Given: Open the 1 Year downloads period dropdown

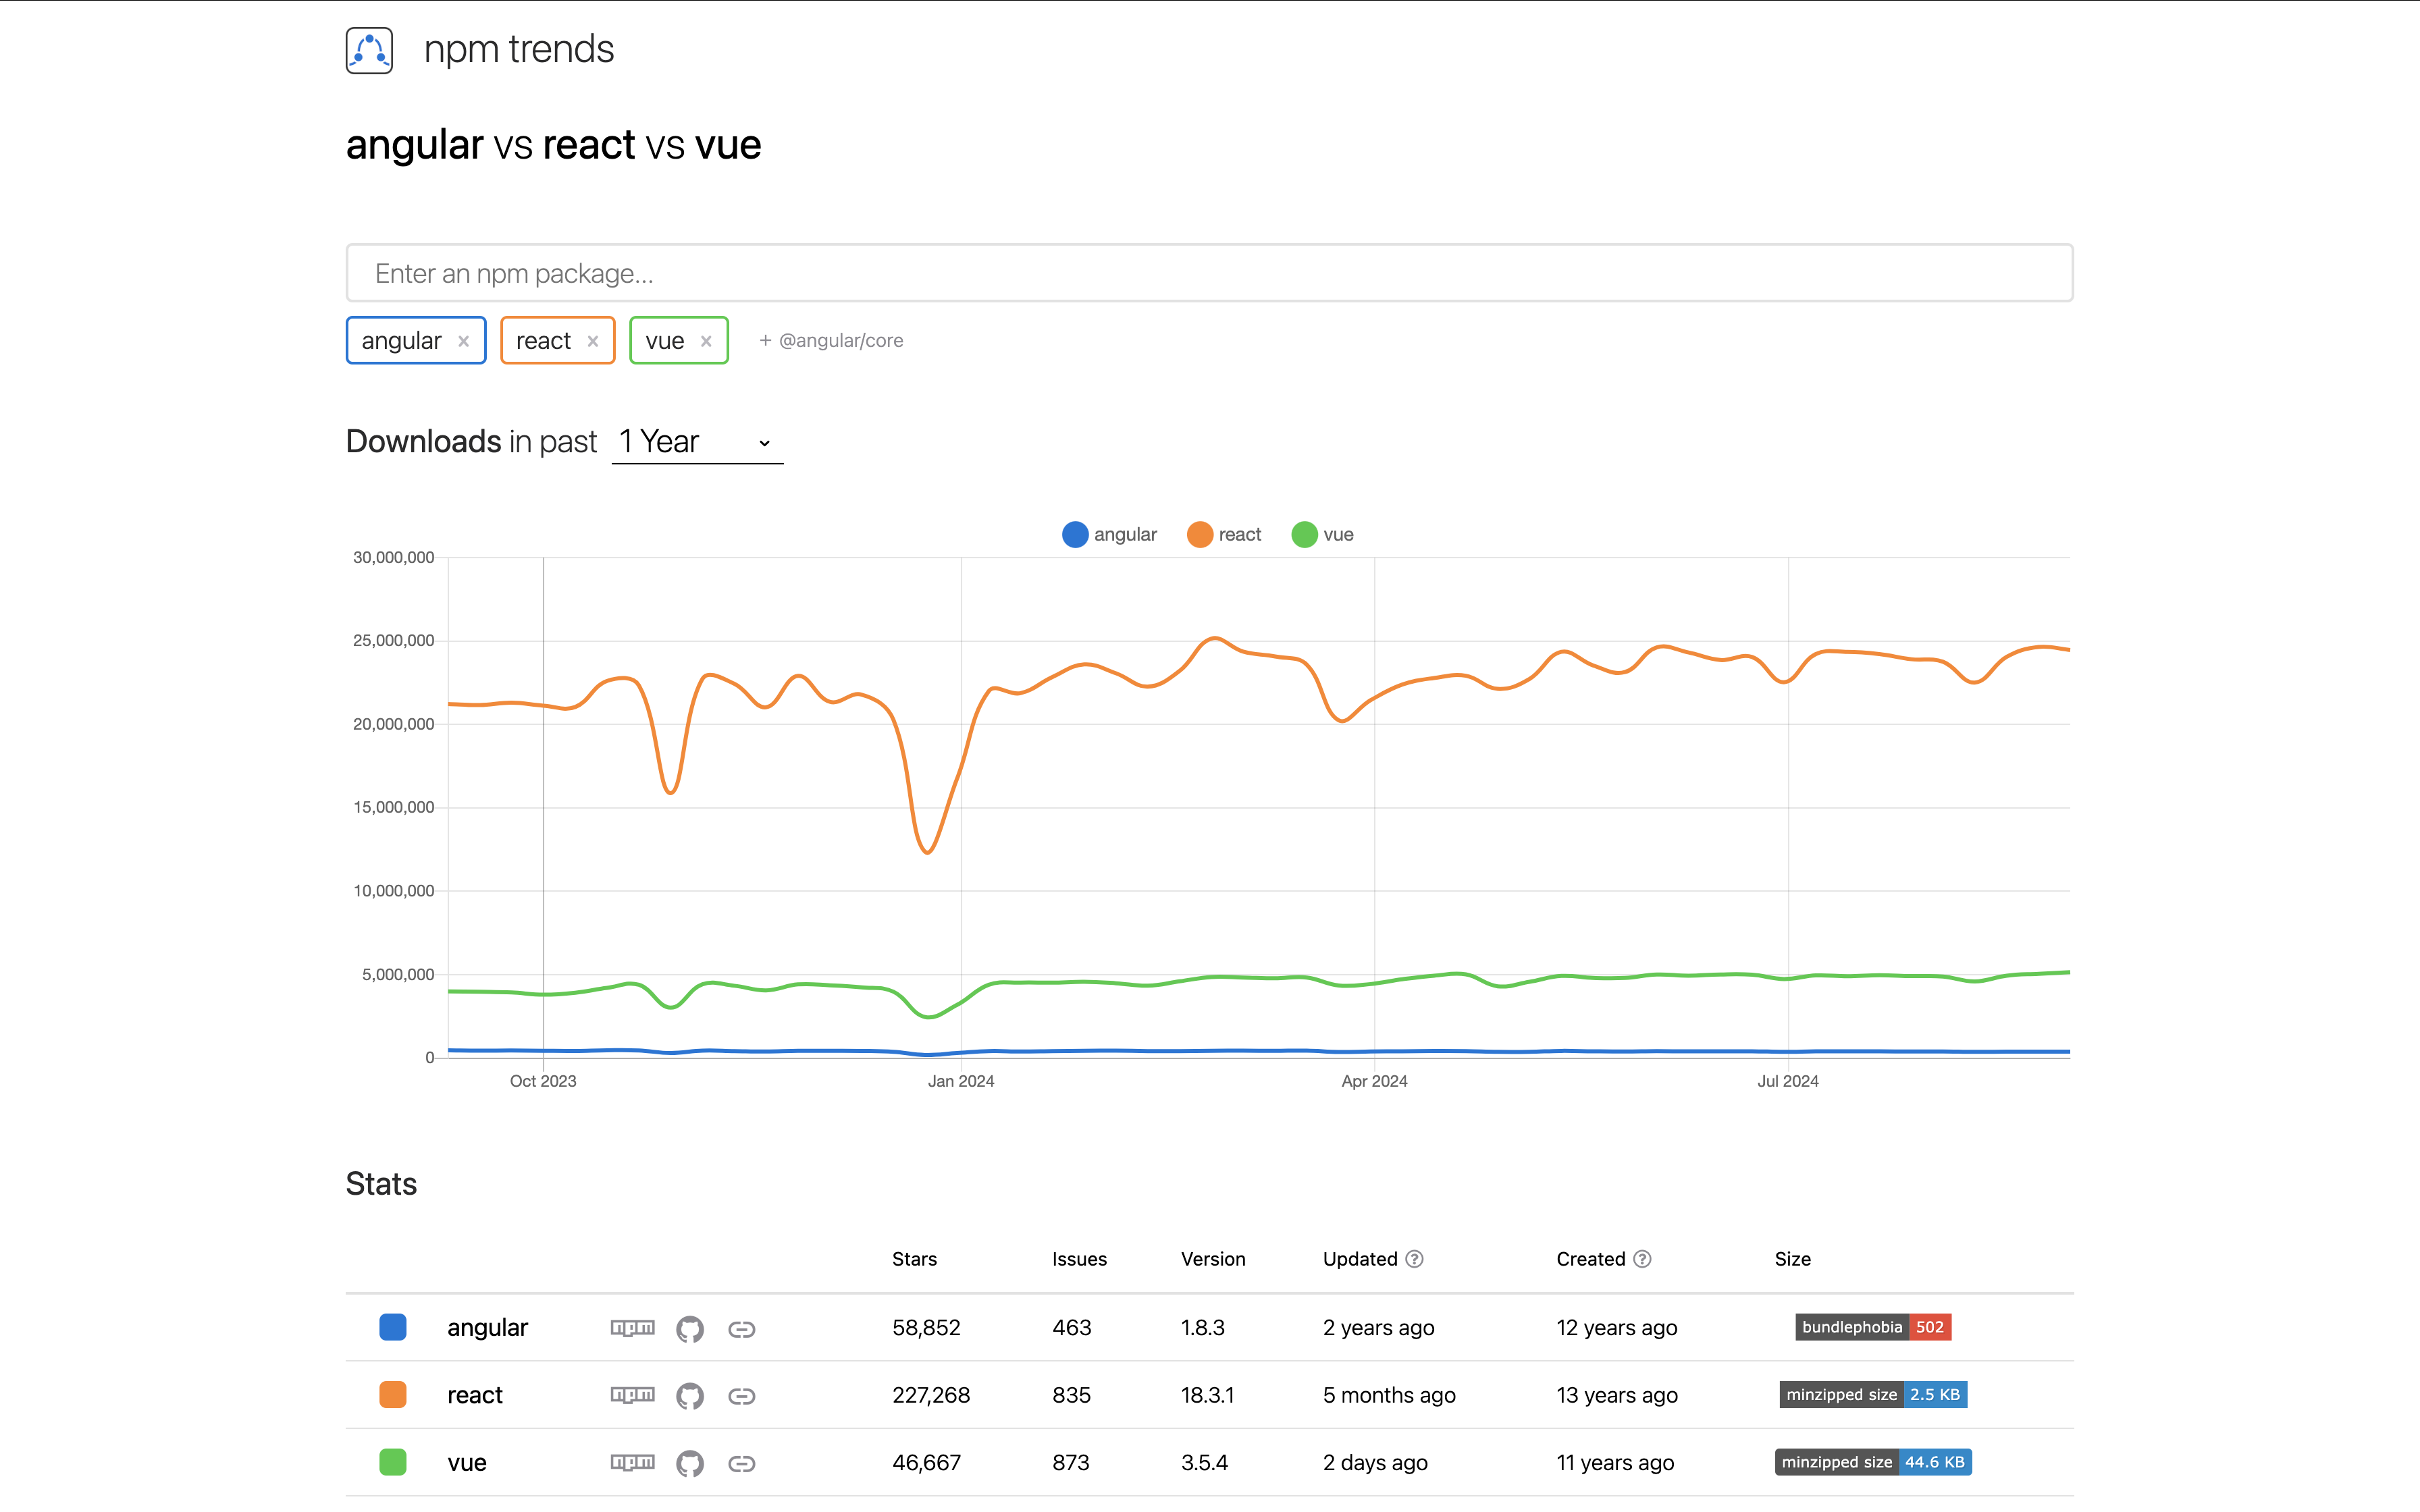Looking at the screenshot, I should 696,442.
